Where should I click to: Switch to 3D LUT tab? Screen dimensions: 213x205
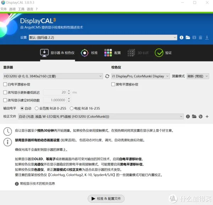pyautogui.click(x=138, y=53)
